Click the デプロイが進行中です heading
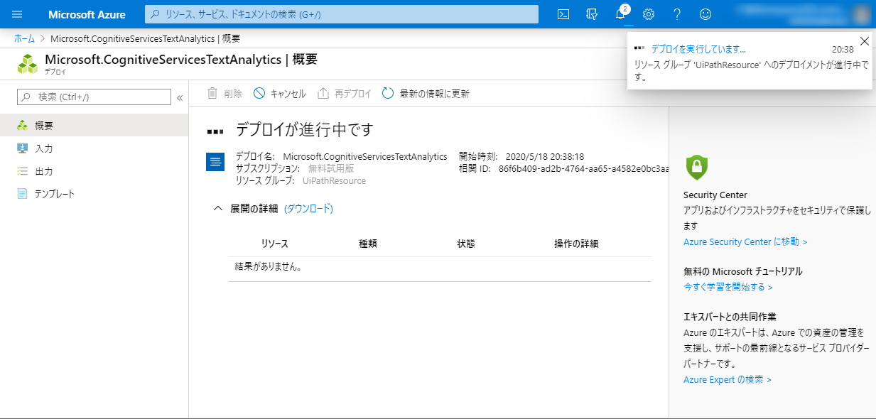 pos(305,130)
